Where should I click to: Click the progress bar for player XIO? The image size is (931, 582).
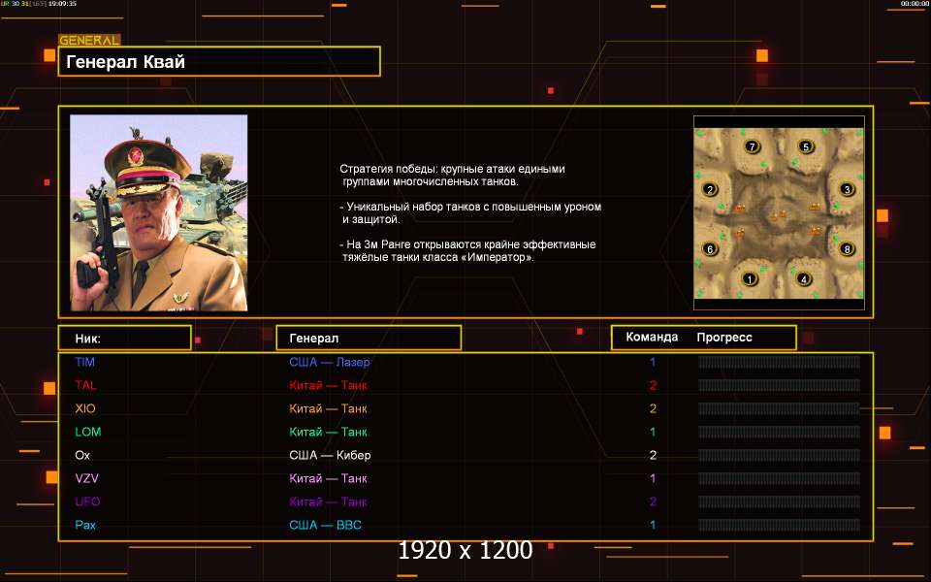[x=779, y=408]
